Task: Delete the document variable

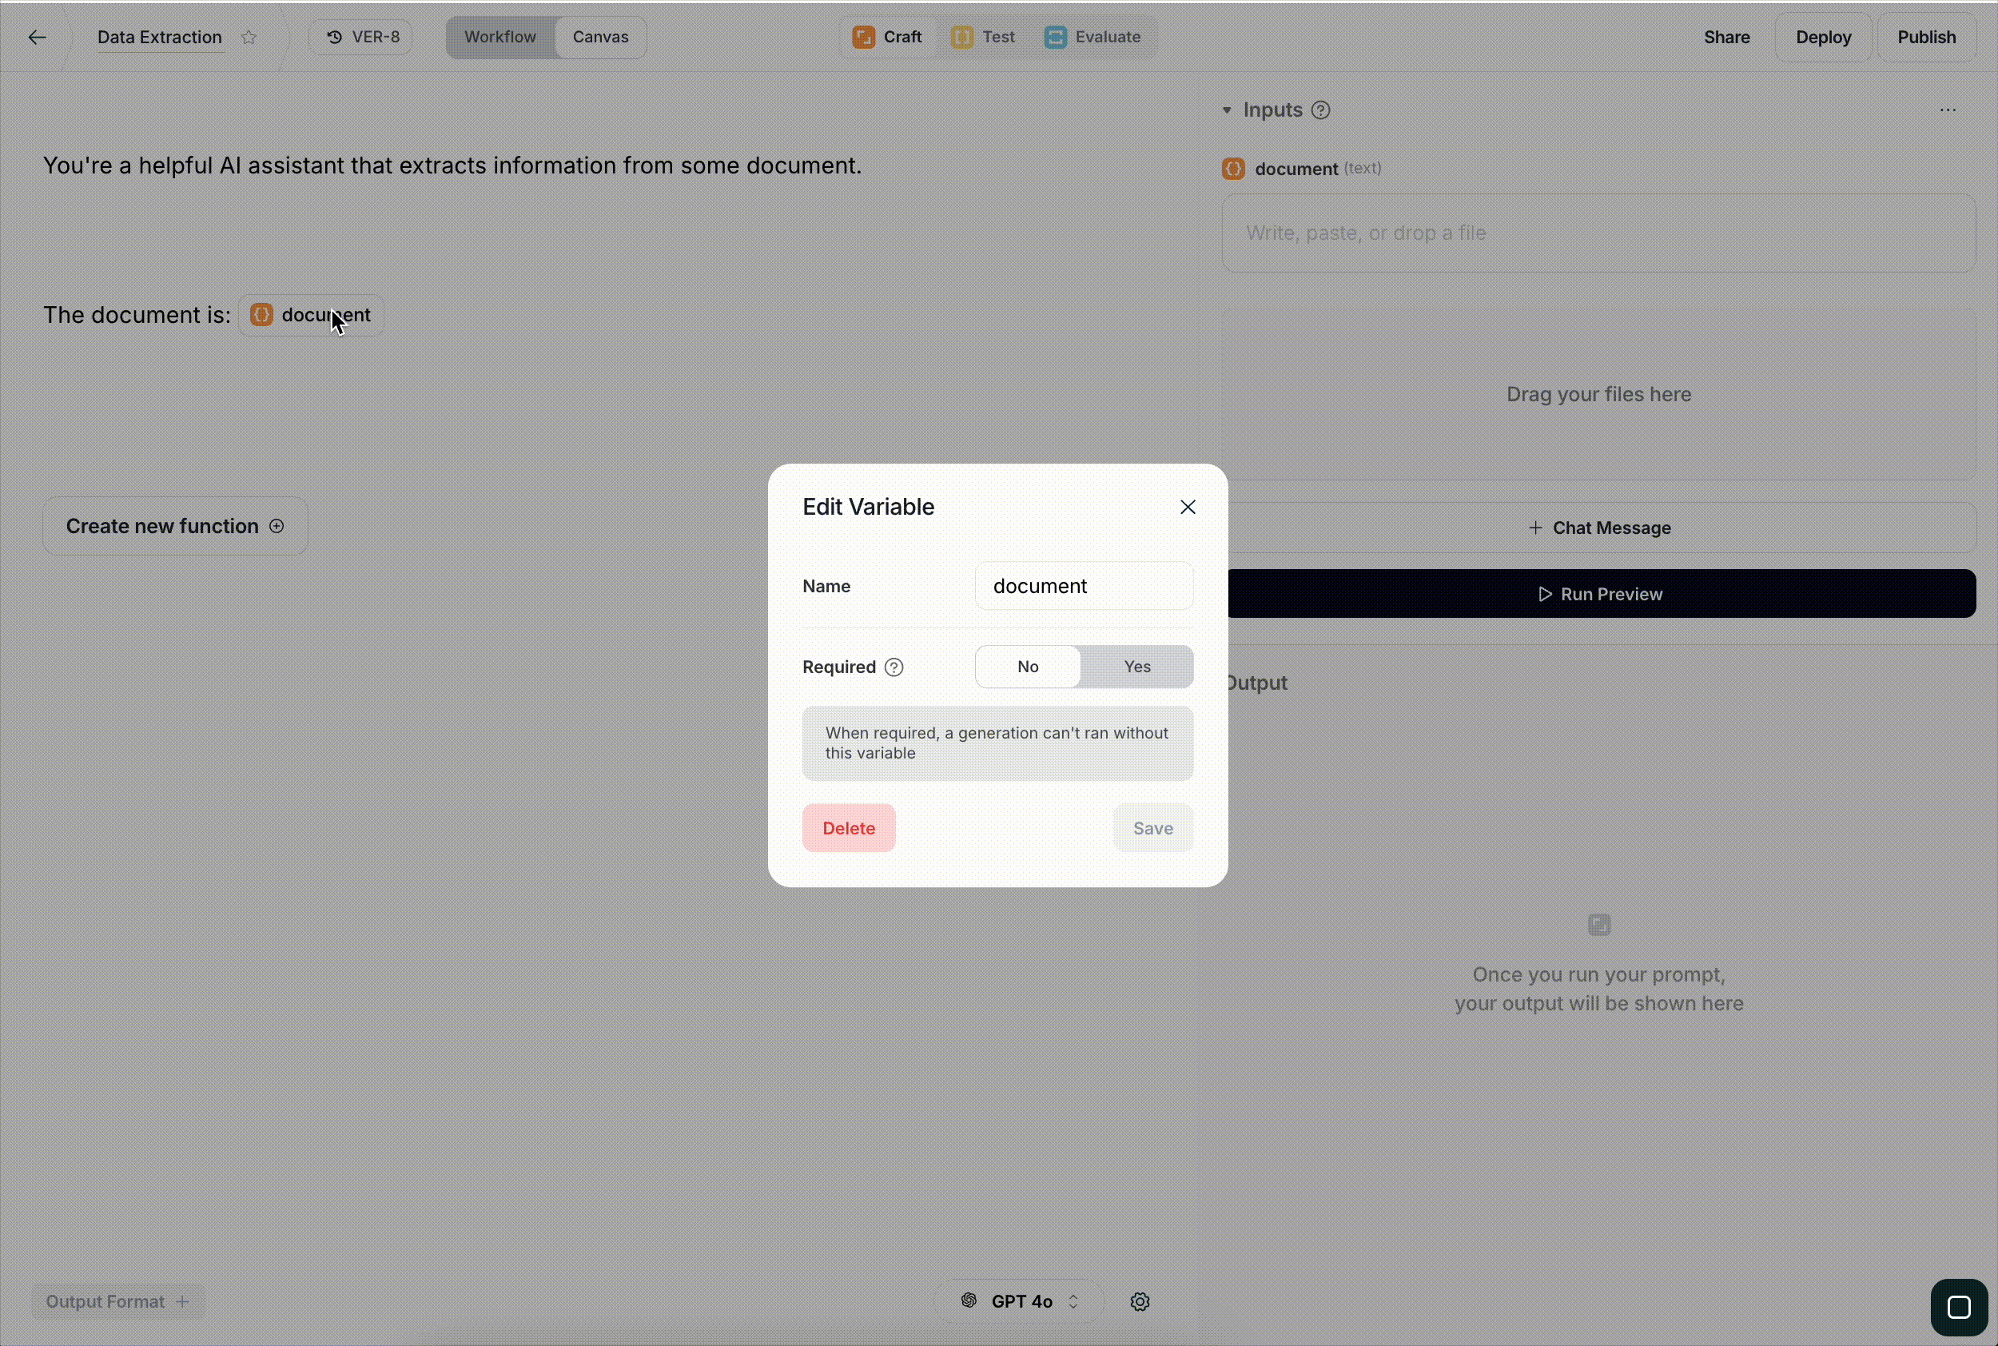Action: [848, 826]
